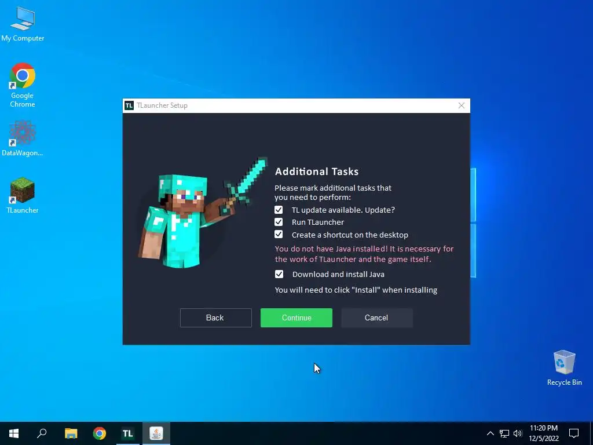Open the Windows Start menu
Image resolution: width=593 pixels, height=445 pixels.
[x=14, y=433]
